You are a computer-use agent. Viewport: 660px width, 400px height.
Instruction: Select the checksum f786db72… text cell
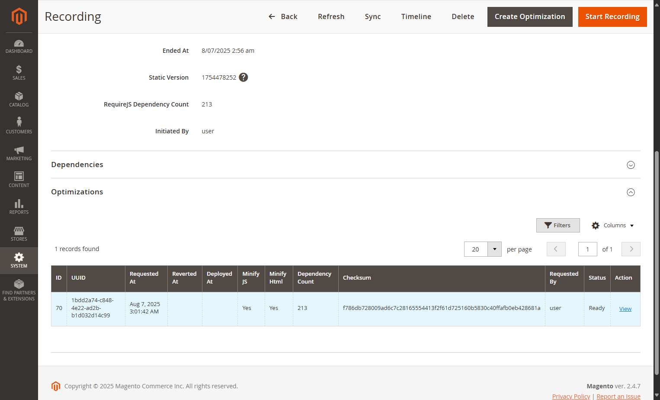click(442, 308)
